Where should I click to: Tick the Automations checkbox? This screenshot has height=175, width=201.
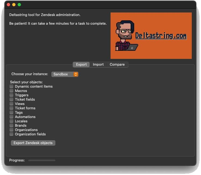pos(11,117)
